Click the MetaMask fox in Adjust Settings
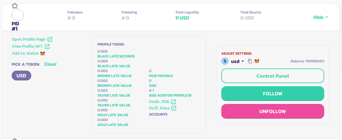Screen dimensions: 342x140 pos(257,61)
